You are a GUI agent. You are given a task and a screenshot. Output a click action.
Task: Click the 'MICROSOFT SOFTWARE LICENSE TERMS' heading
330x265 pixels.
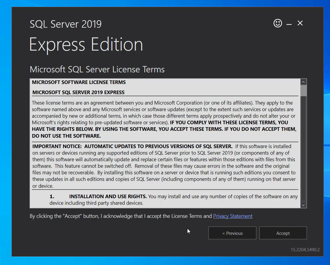tap(79, 82)
